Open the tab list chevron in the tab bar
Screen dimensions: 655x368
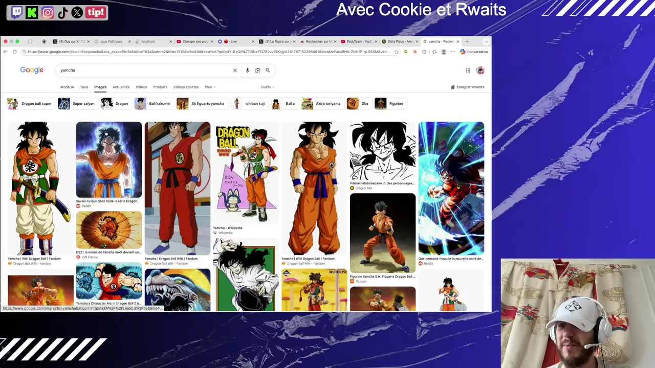point(486,41)
